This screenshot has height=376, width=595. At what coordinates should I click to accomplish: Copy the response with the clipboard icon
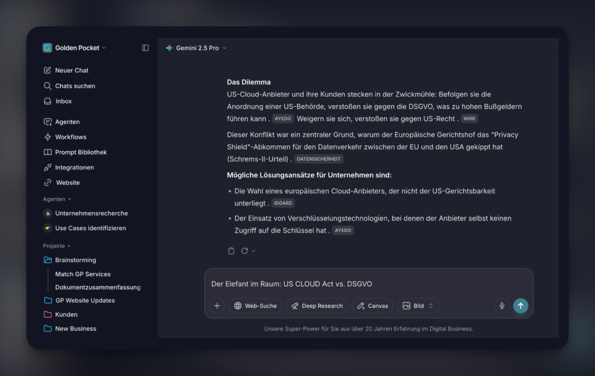click(230, 250)
